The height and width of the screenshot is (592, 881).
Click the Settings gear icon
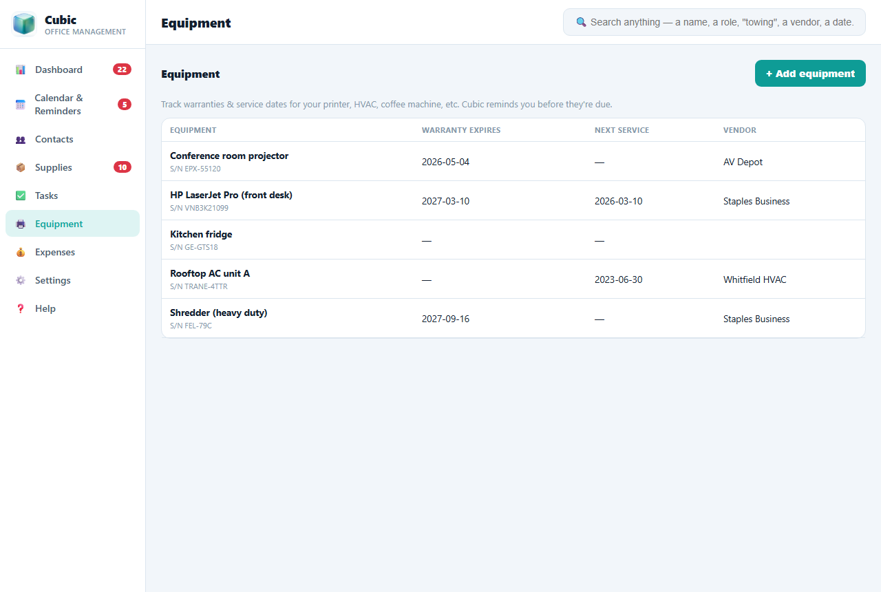[x=21, y=280]
